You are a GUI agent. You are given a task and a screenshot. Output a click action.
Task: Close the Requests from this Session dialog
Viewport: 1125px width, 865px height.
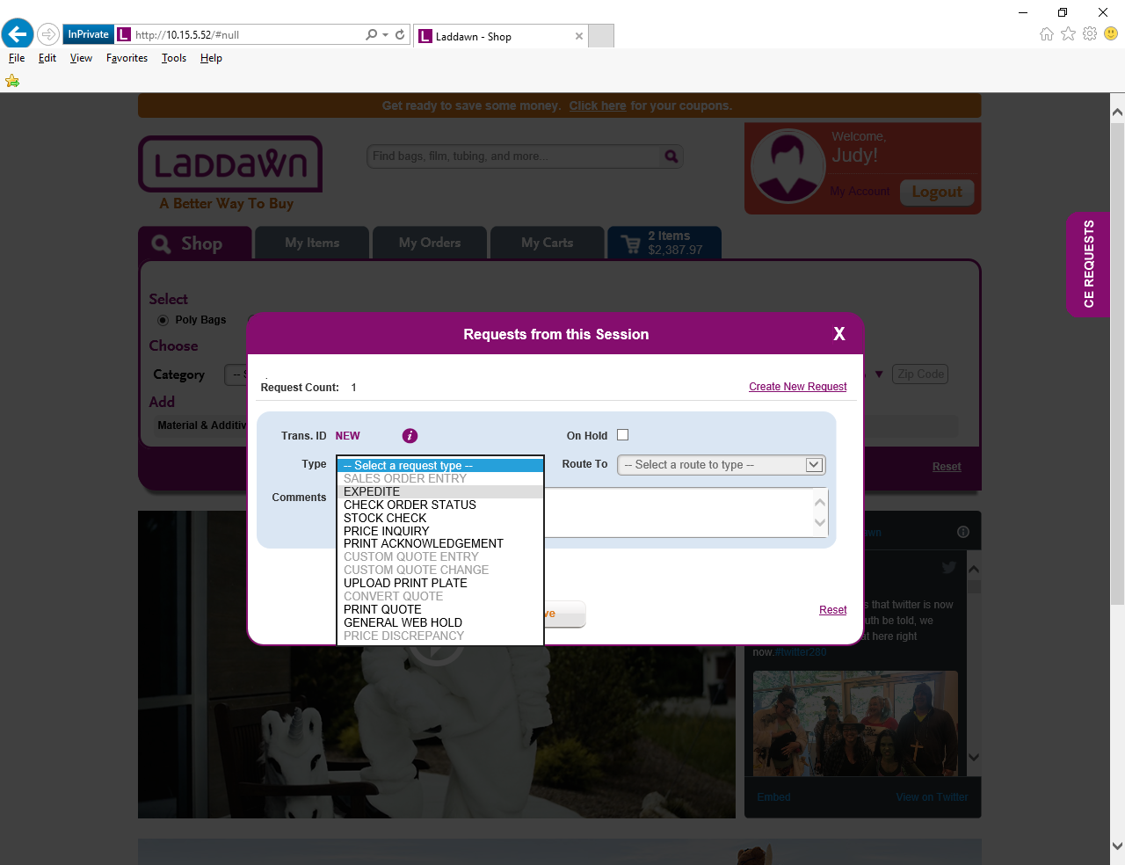click(x=839, y=334)
